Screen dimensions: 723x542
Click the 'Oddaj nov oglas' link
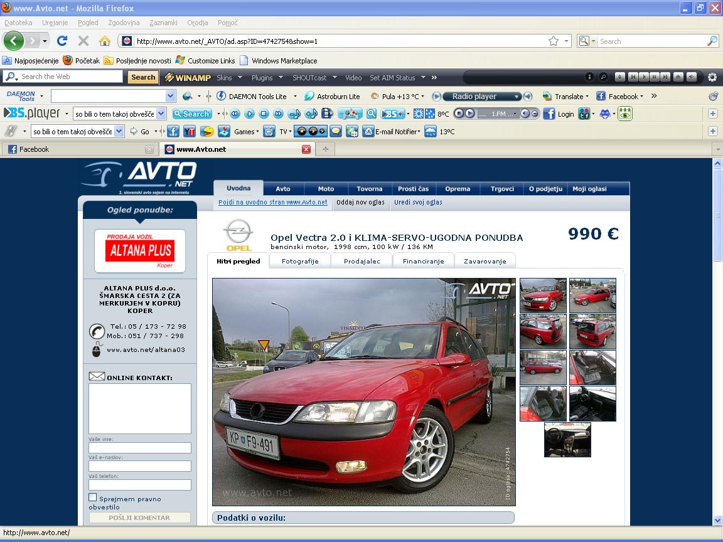click(361, 202)
